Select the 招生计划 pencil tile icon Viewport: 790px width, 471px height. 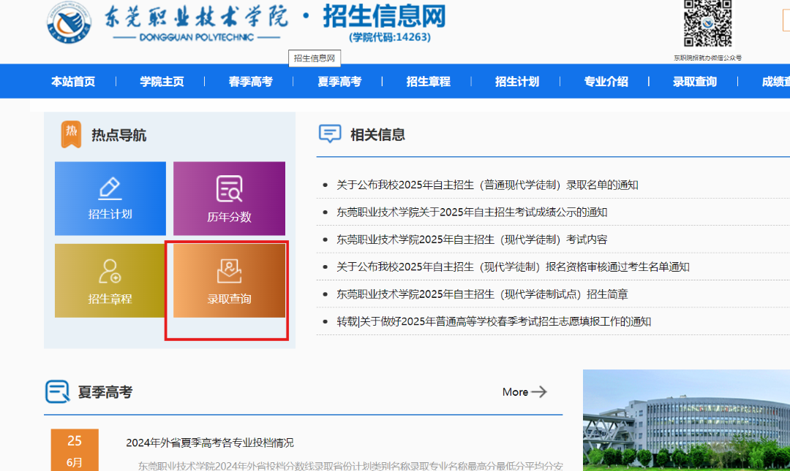110,188
